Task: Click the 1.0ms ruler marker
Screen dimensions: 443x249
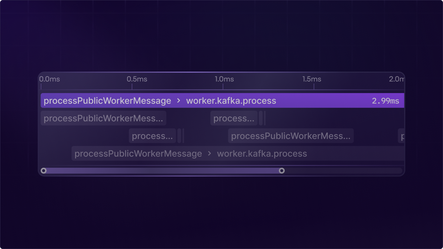Action: tap(224, 79)
